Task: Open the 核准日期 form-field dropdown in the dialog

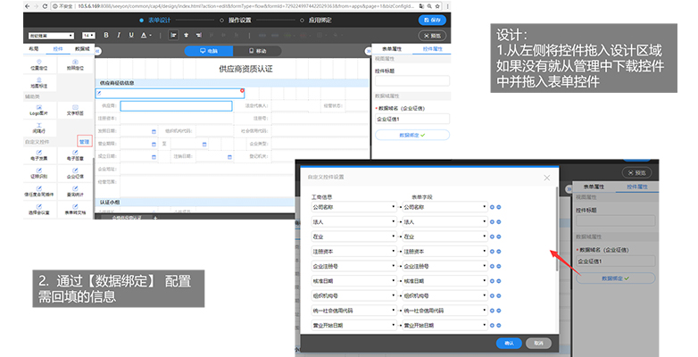Action: click(445, 281)
